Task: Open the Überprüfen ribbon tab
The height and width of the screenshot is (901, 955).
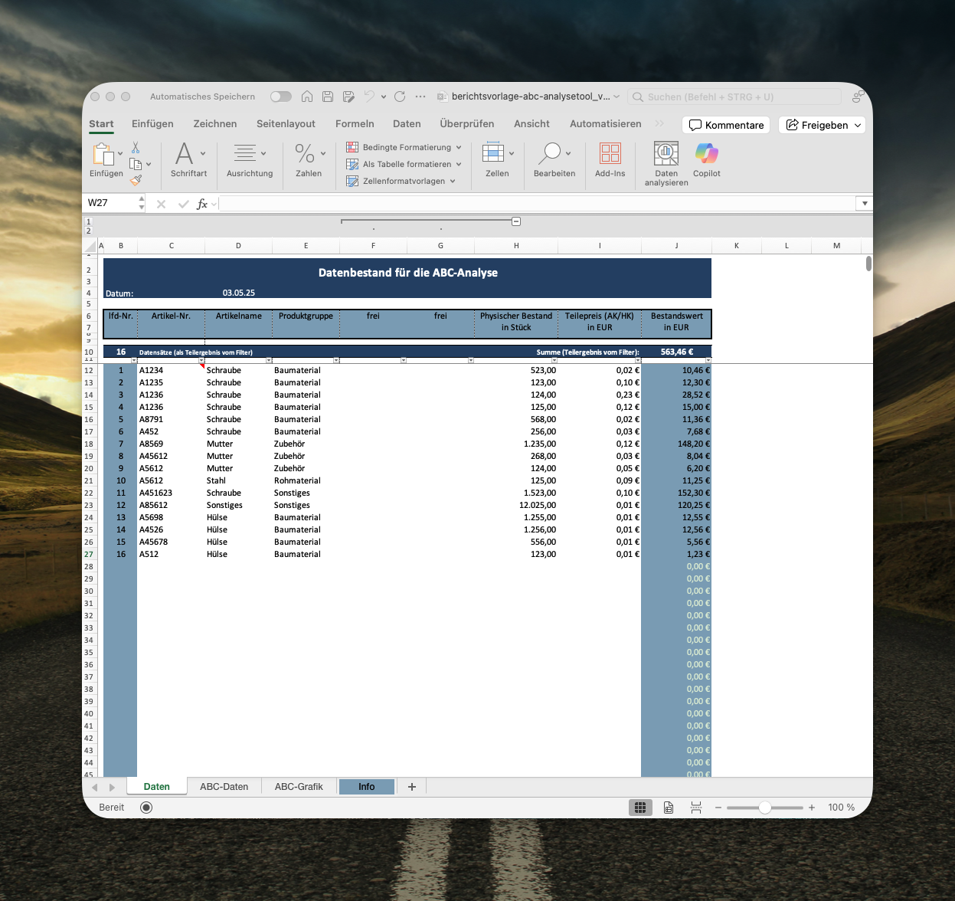Action: coord(467,123)
